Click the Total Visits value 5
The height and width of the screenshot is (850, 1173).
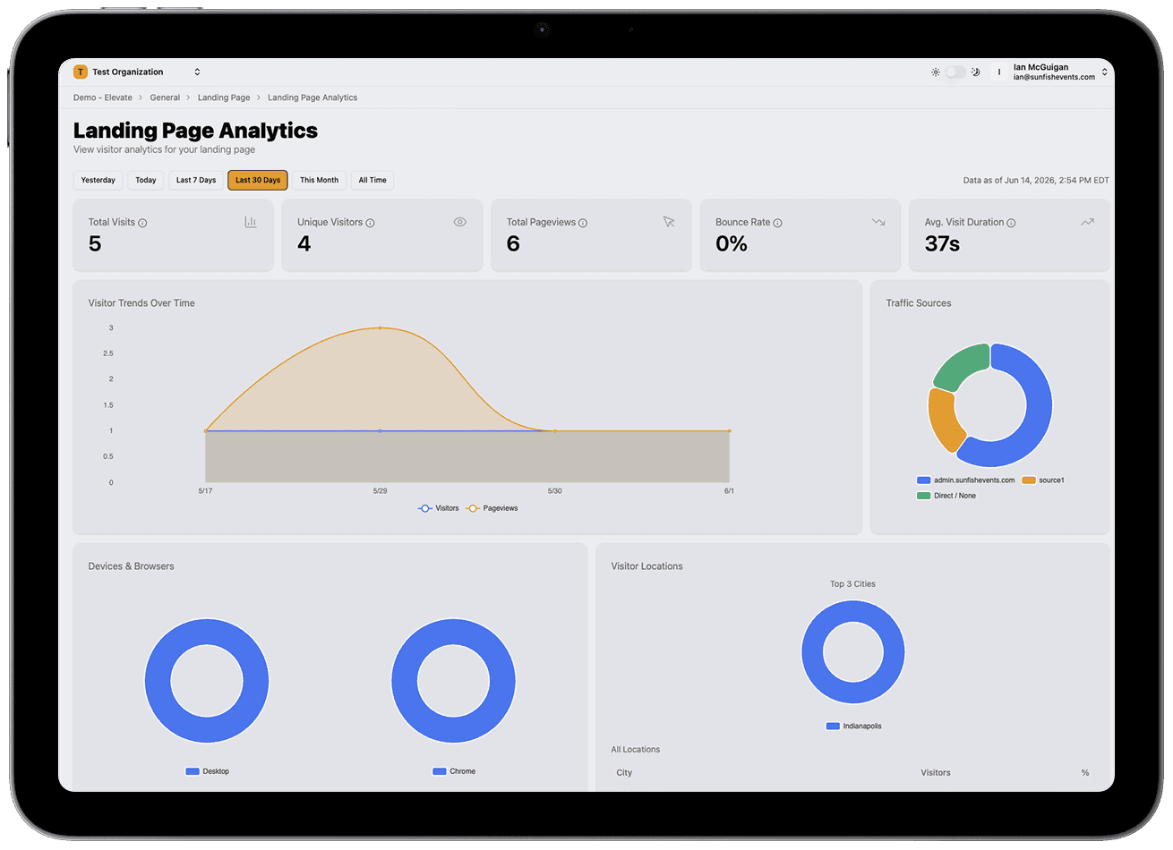[x=95, y=244]
